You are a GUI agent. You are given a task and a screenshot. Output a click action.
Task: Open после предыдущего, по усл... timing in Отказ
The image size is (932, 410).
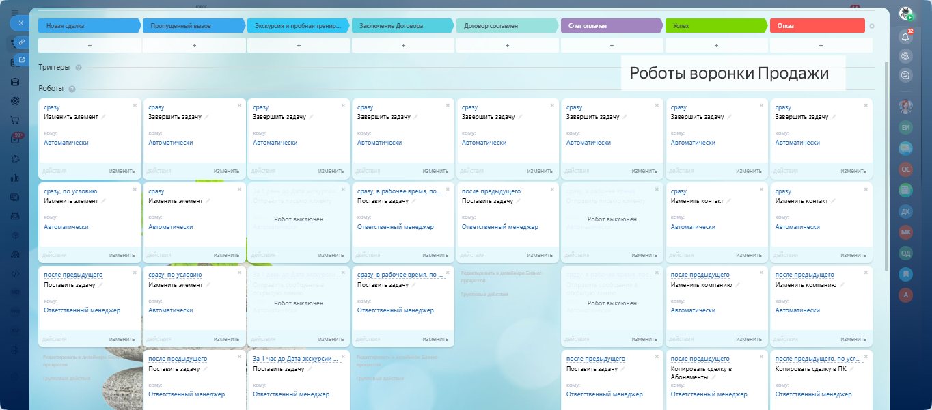[x=818, y=359]
